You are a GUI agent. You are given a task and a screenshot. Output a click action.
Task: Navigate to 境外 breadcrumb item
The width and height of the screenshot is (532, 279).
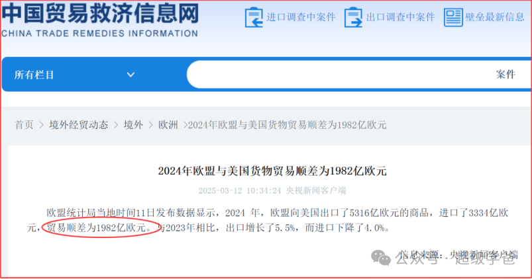(x=133, y=125)
